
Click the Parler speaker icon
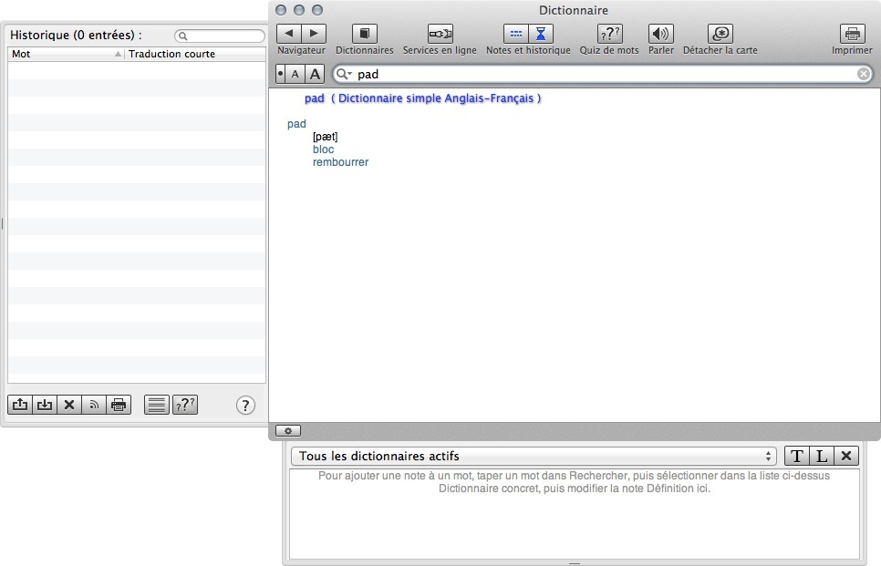[660, 34]
